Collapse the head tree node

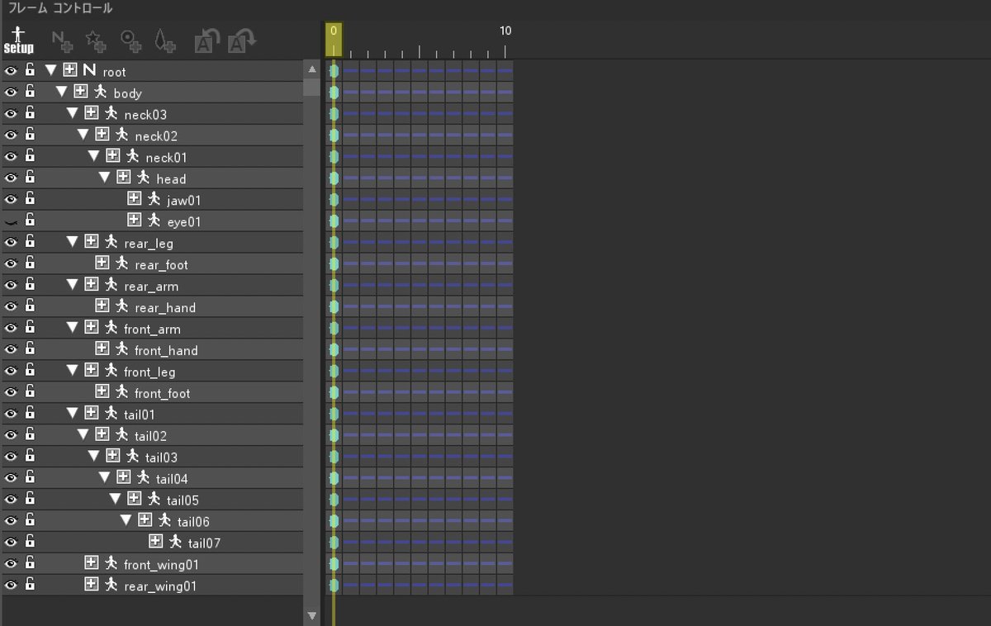coord(105,178)
